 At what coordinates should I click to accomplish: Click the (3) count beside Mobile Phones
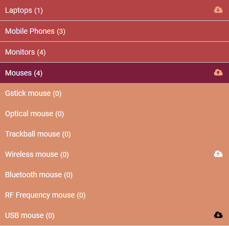[x=61, y=32]
